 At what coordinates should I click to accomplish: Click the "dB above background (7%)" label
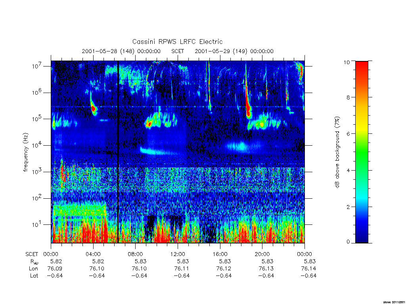[337, 152]
